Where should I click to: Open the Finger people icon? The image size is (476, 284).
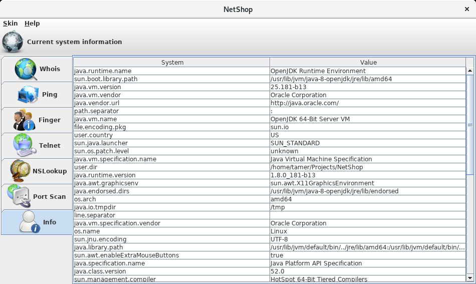[23, 120]
